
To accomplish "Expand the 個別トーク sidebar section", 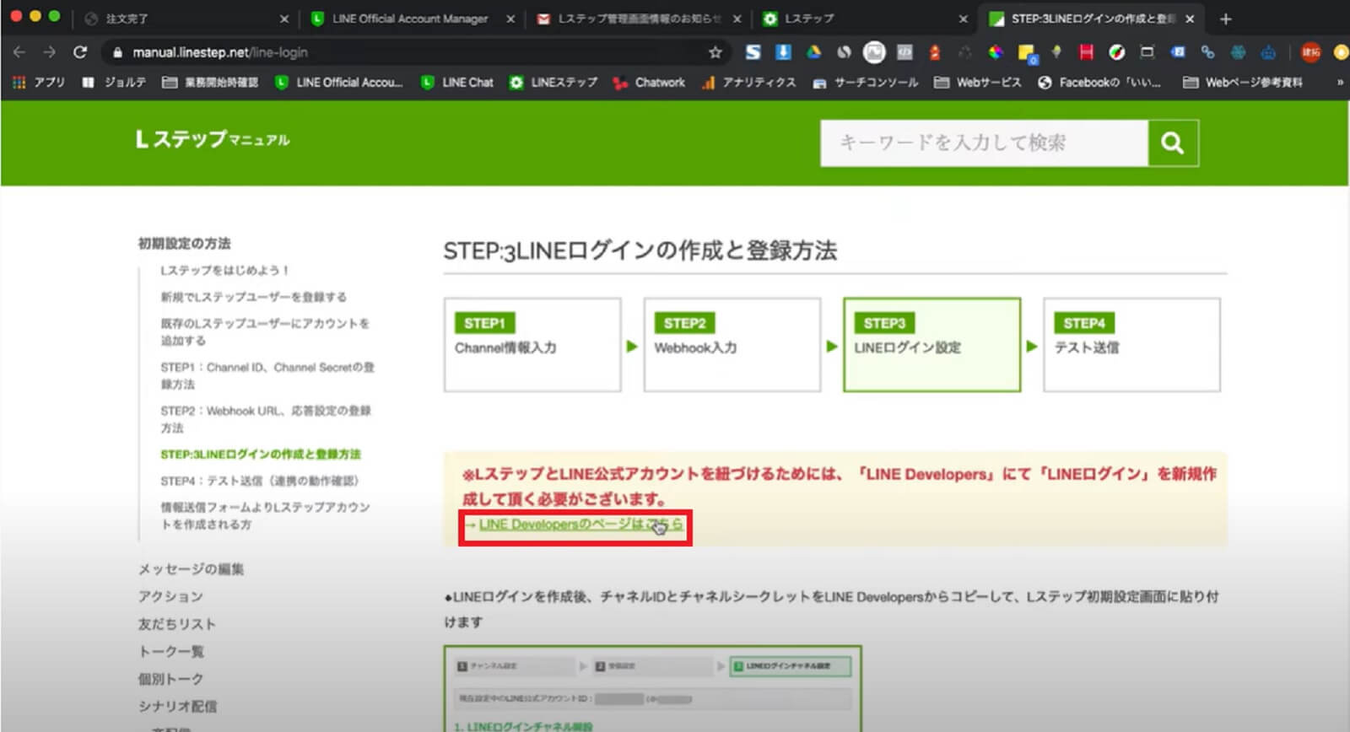I will pyautogui.click(x=170, y=679).
